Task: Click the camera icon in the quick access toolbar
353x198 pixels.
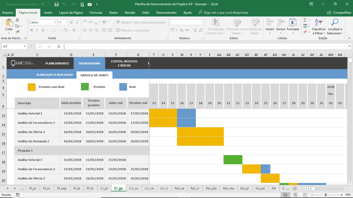Action: (90, 4)
